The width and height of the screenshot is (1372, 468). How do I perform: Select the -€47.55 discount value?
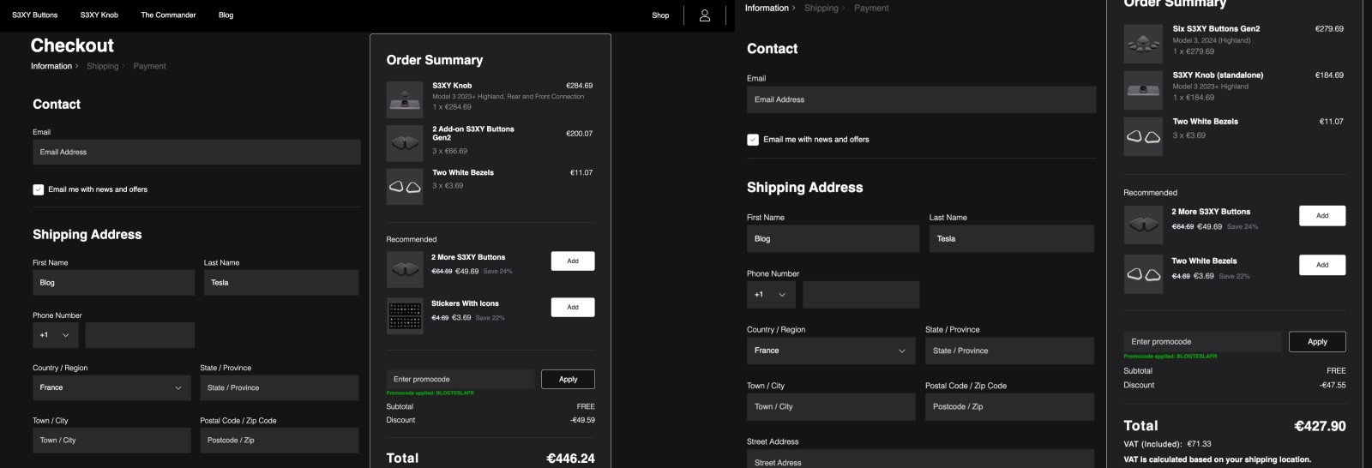(x=1333, y=386)
